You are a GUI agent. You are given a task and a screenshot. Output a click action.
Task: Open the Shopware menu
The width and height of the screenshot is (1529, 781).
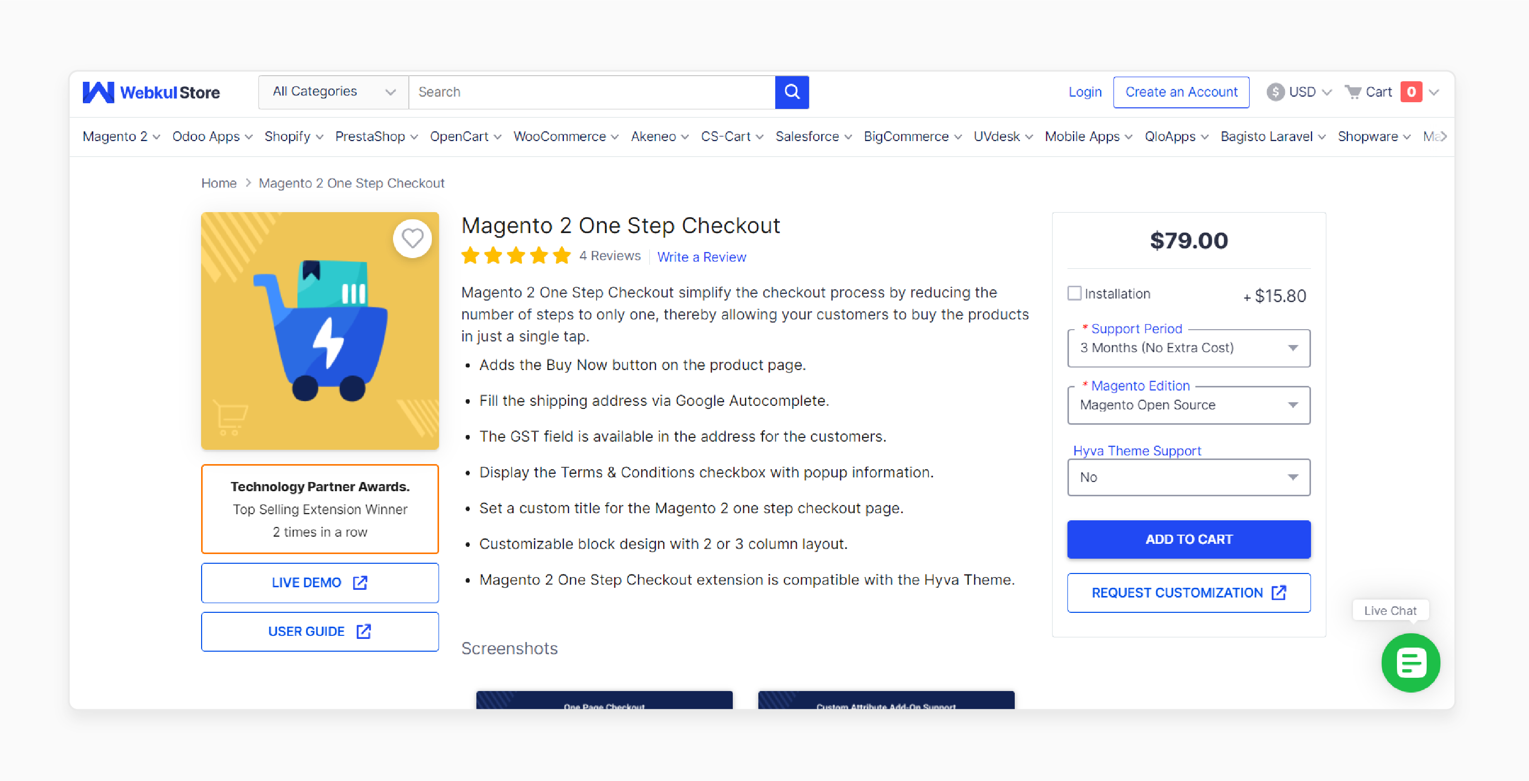[x=1374, y=136]
